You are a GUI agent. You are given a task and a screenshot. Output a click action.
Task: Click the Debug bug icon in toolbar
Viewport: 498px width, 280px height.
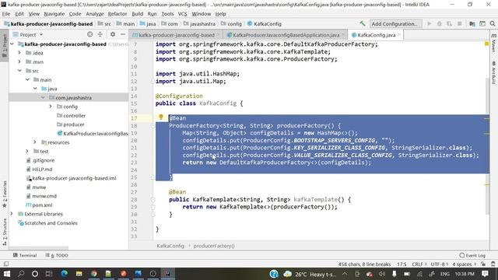[439, 24]
